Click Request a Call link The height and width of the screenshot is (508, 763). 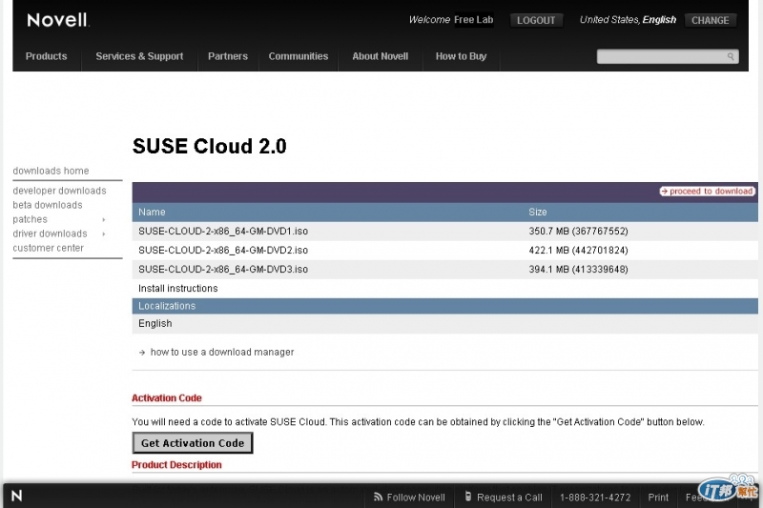click(x=509, y=498)
